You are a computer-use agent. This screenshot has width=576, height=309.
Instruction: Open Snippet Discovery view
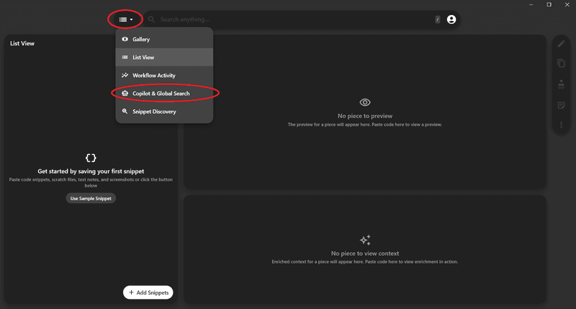[164, 112]
